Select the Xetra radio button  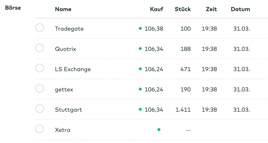pyautogui.click(x=40, y=129)
